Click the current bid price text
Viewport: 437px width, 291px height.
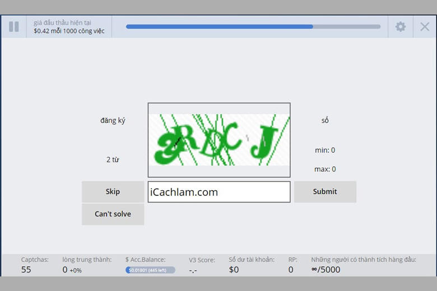(69, 31)
